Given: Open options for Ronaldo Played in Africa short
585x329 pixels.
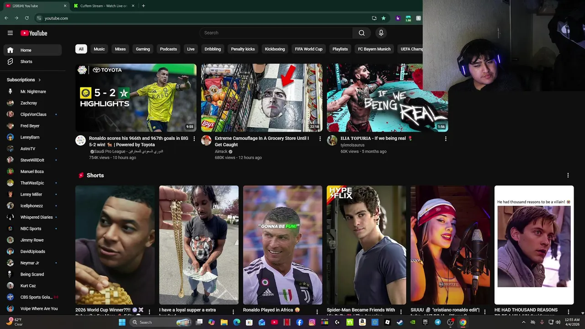Looking at the screenshot, I should [317, 312].
